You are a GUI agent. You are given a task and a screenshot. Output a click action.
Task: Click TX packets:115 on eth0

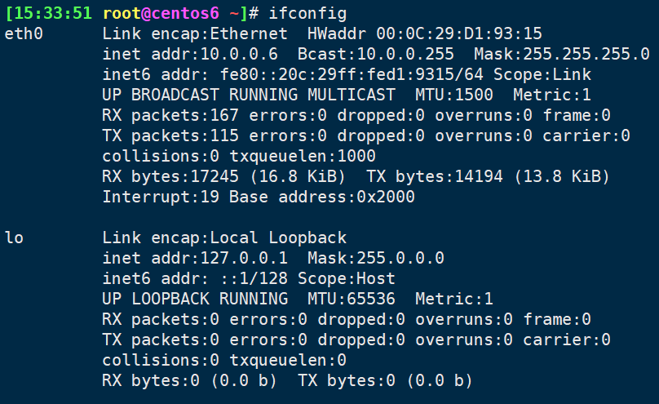(170, 135)
